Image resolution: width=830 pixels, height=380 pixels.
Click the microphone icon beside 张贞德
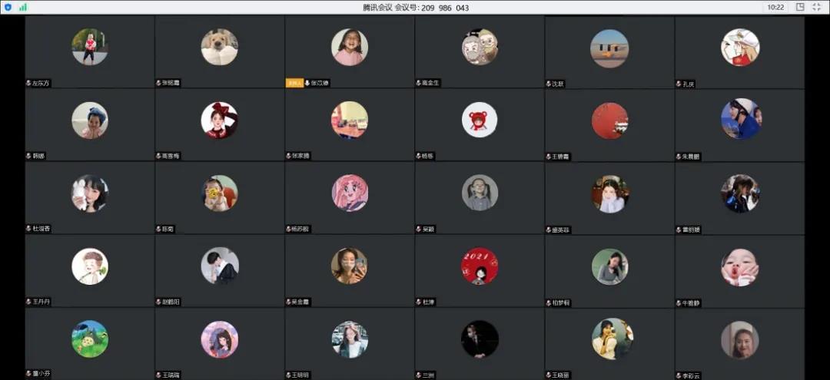(x=308, y=83)
